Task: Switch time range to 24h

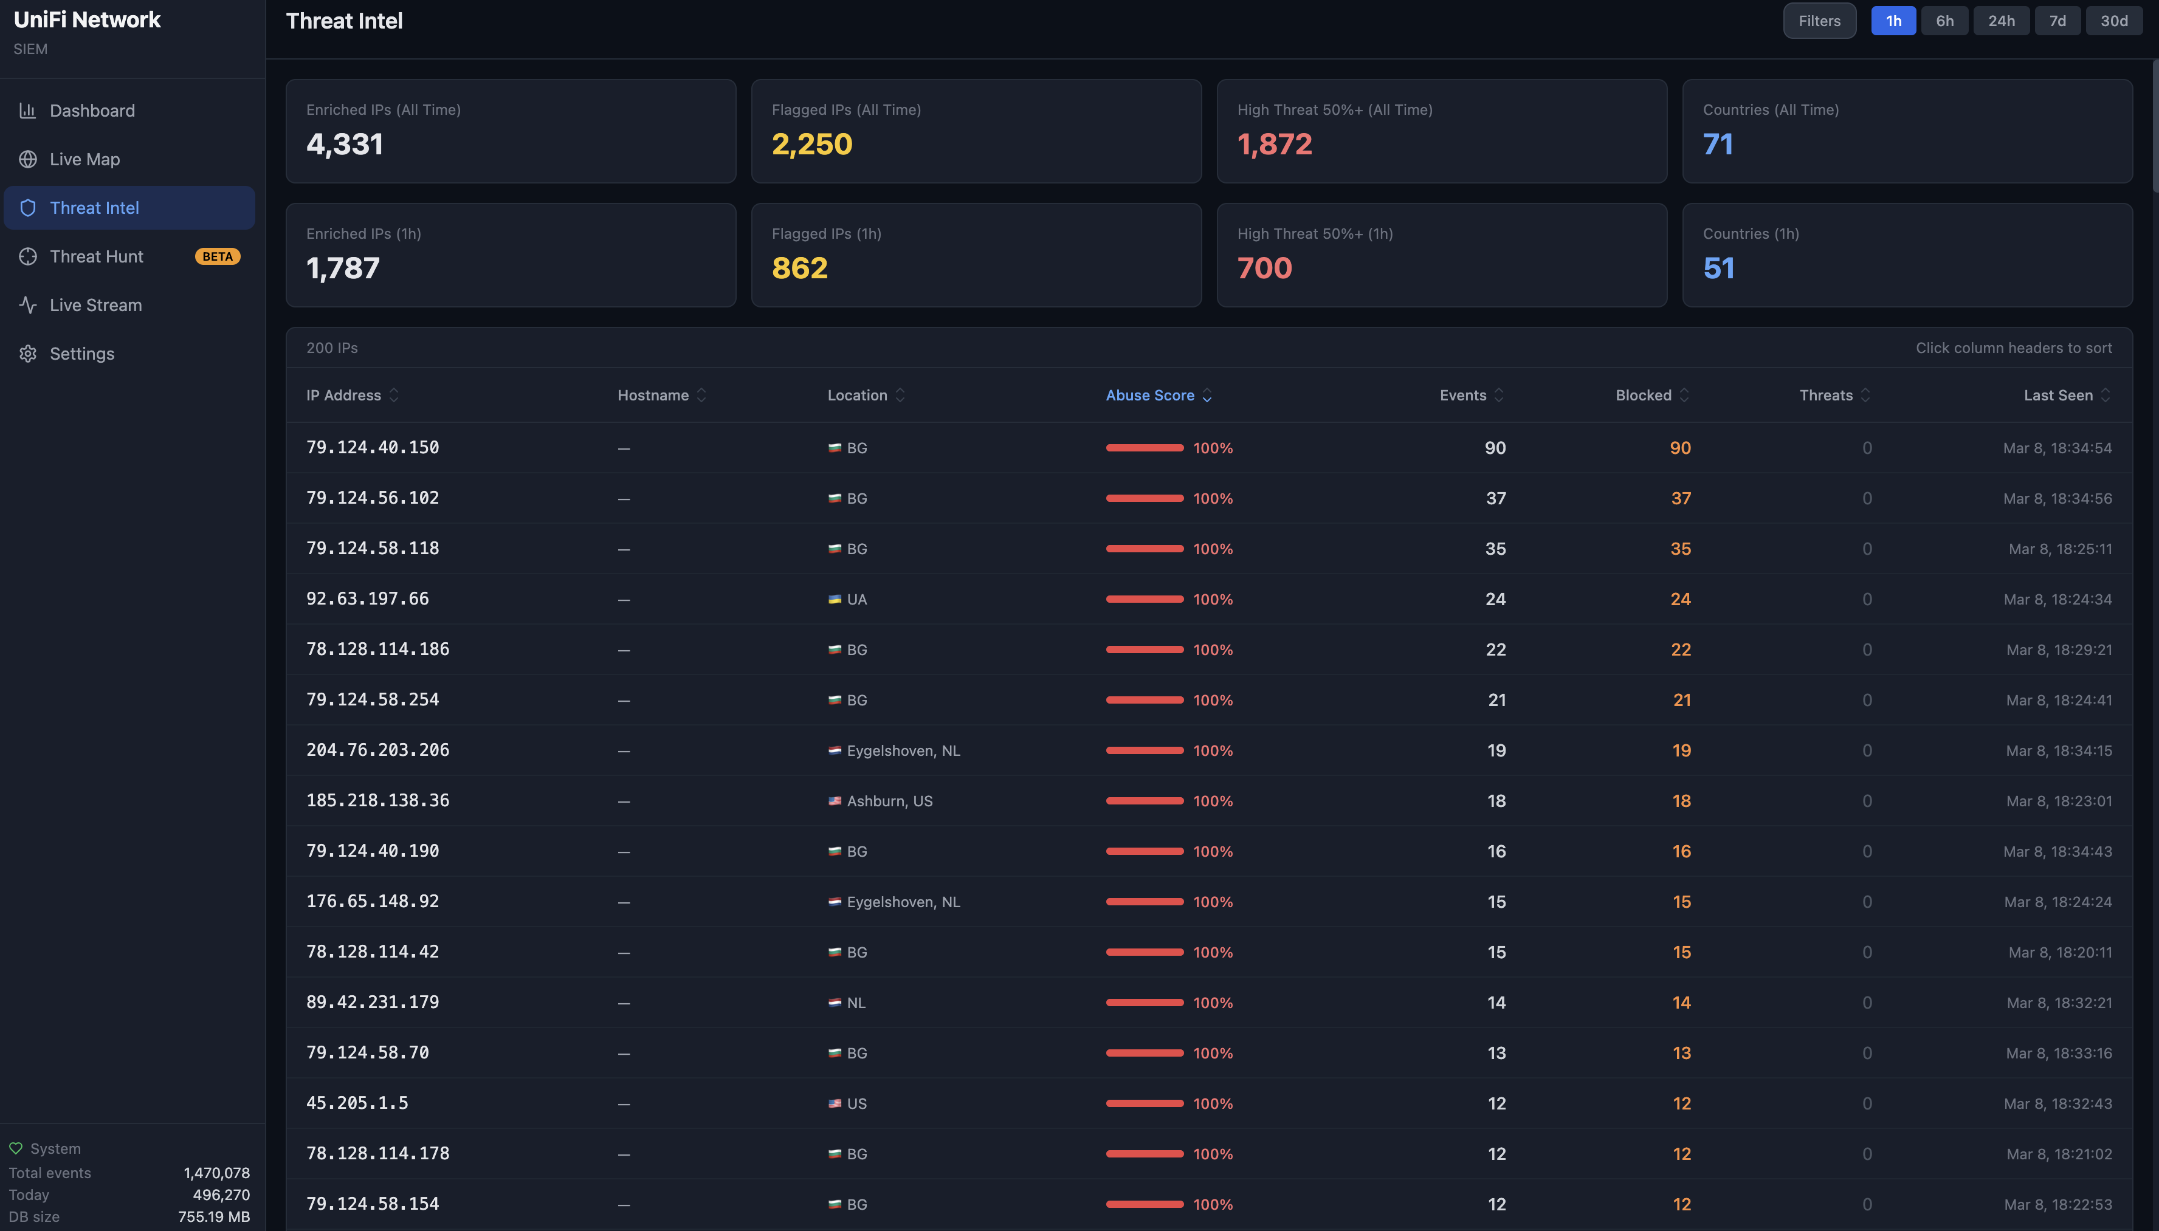Action: 2001,21
